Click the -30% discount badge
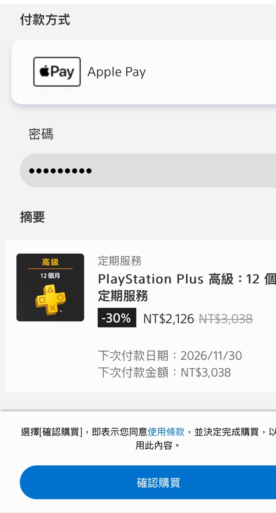 (117, 318)
